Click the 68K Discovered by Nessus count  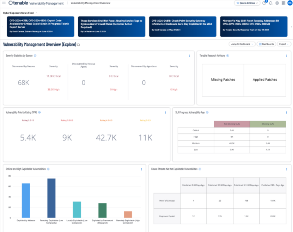pos(24,83)
